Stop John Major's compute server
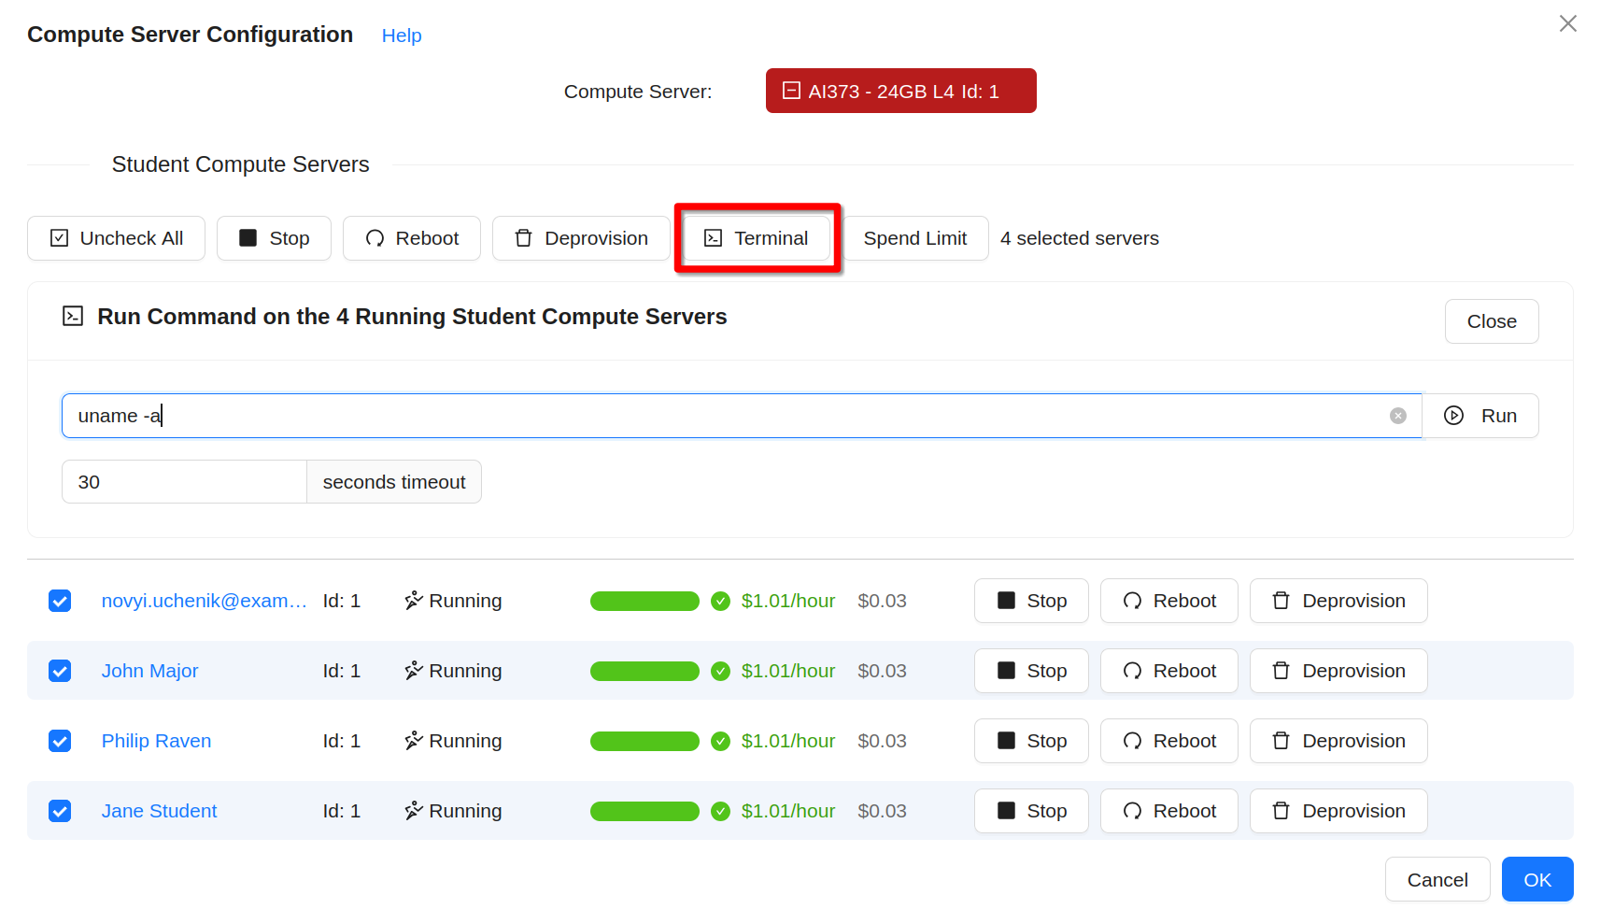 (1031, 671)
